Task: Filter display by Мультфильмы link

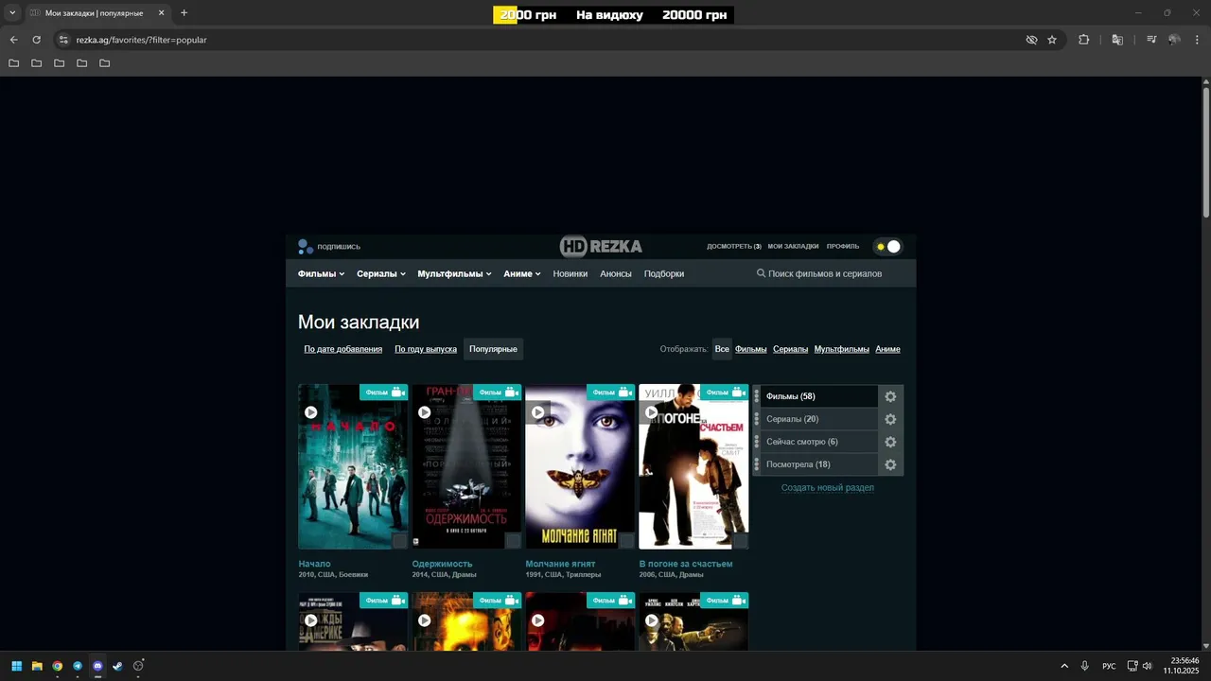Action: point(842,349)
